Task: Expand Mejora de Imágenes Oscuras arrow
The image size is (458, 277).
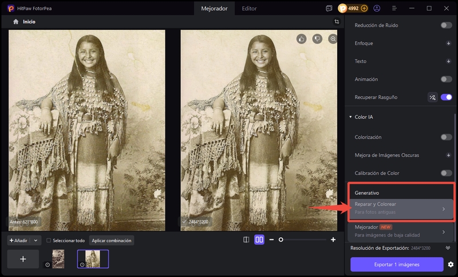Action: point(448,155)
